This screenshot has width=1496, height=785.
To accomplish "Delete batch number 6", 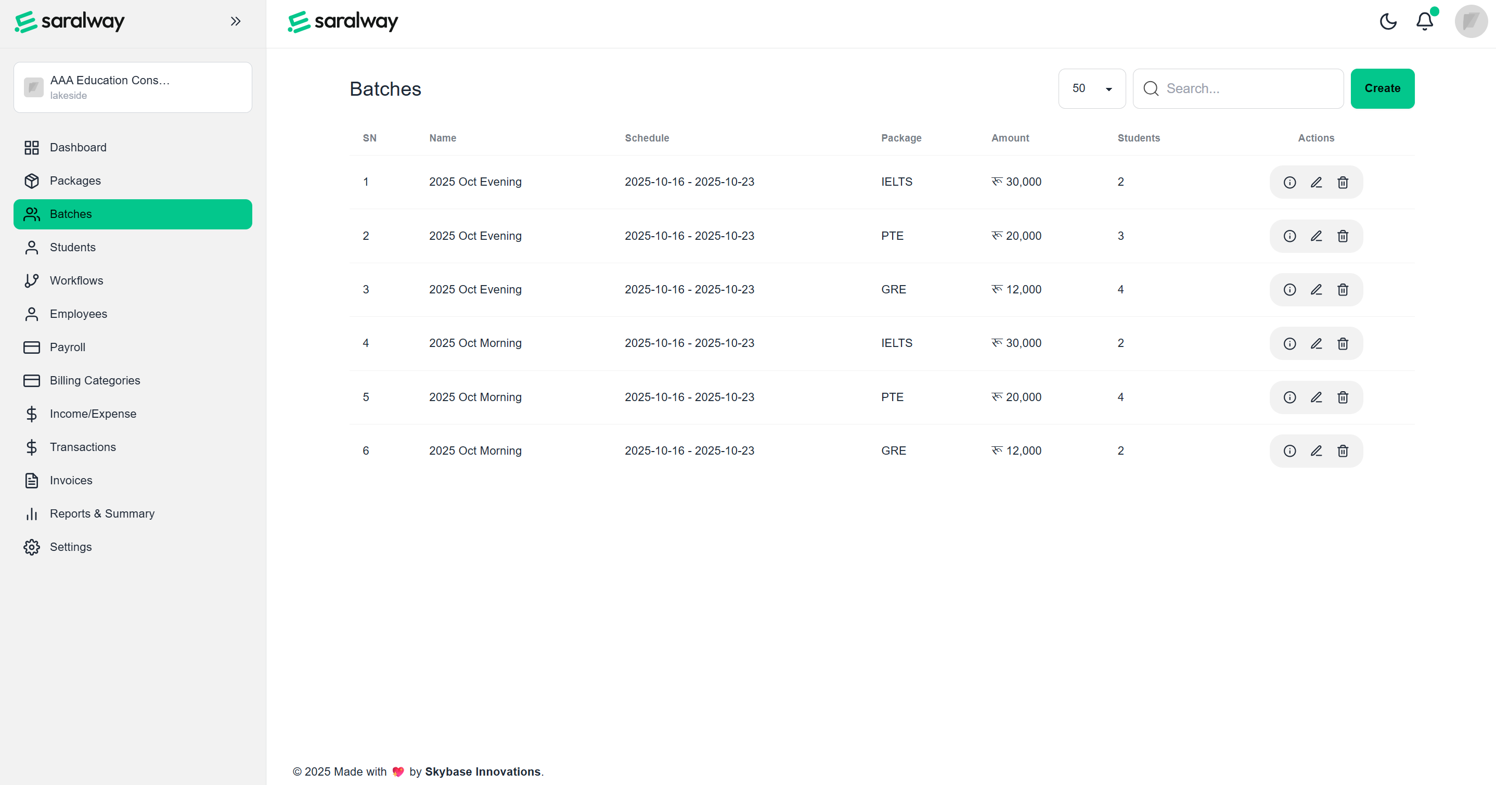I will [x=1343, y=451].
